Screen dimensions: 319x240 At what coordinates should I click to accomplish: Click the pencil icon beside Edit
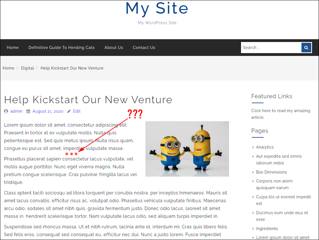coord(69,111)
